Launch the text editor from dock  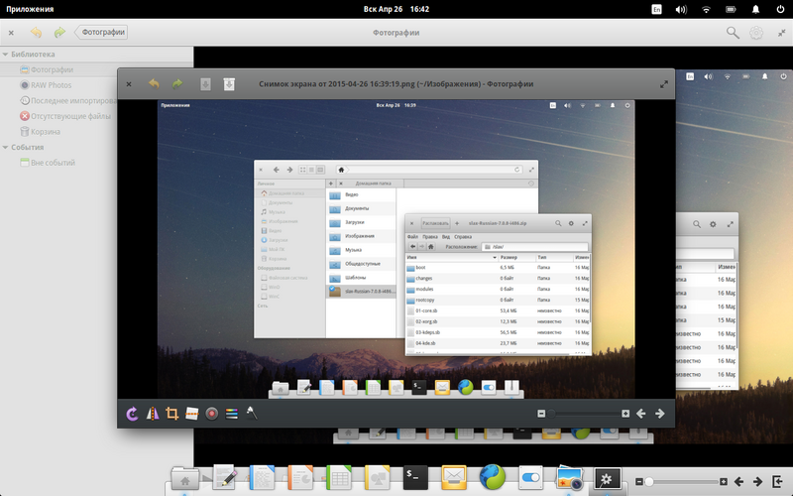224,478
